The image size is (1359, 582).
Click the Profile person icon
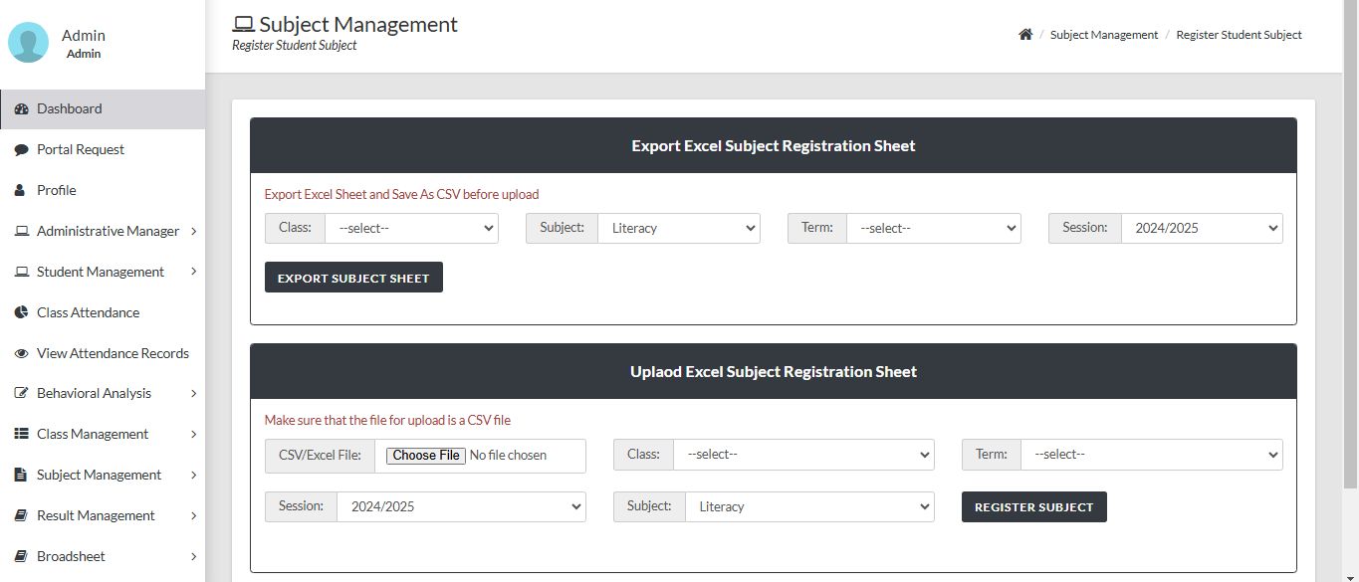(x=20, y=190)
